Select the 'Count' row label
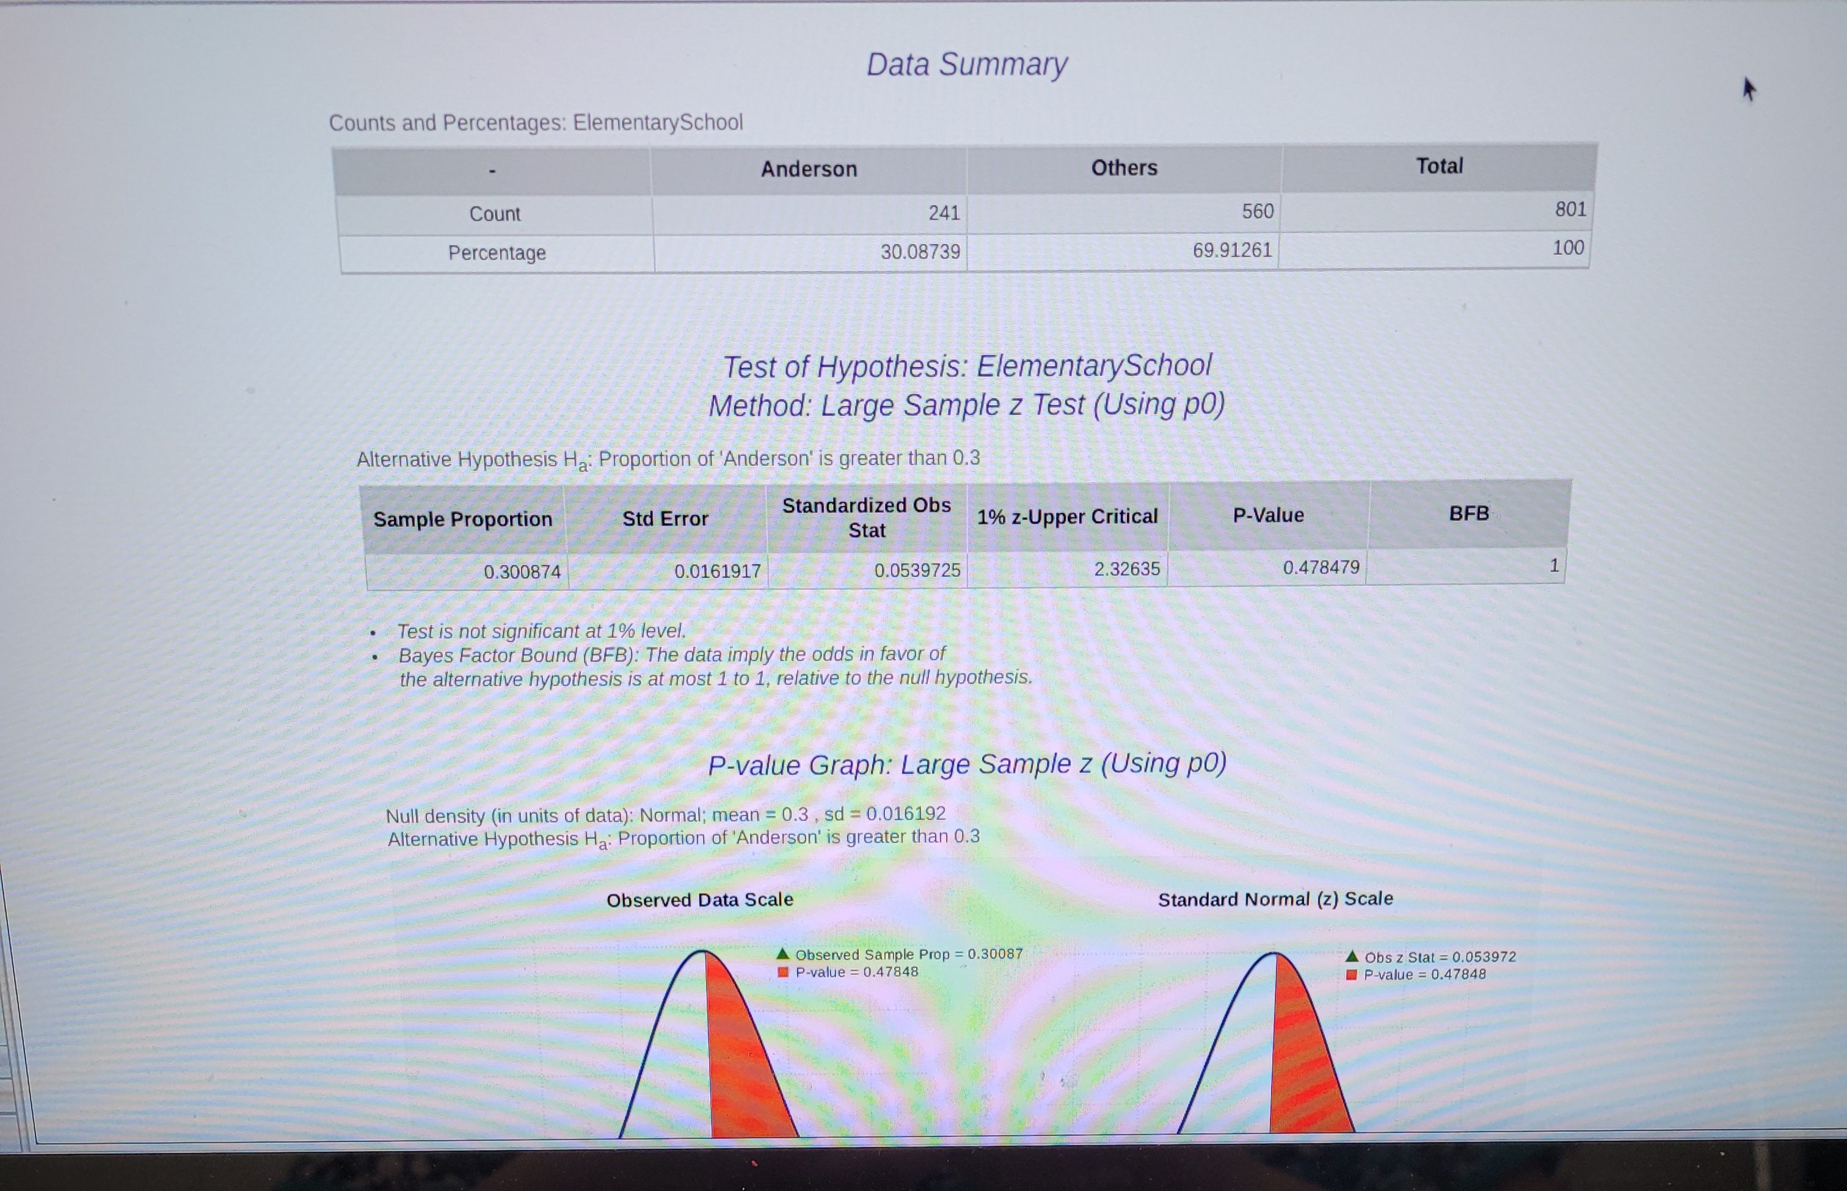Image resolution: width=1847 pixels, height=1191 pixels. (x=495, y=214)
